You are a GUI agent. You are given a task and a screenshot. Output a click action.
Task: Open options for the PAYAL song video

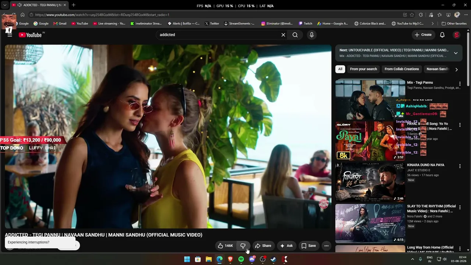pyautogui.click(x=460, y=125)
